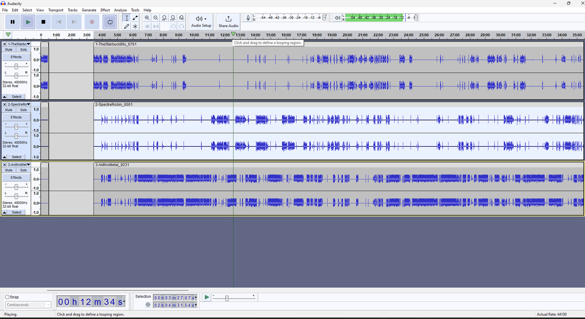Click the green Play button
This screenshot has height=319, width=585.
click(x=28, y=21)
